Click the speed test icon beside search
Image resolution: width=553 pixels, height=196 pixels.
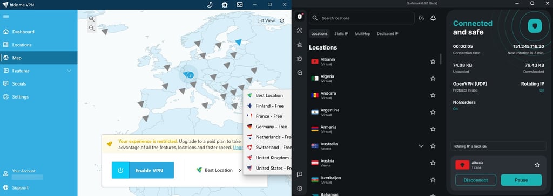pyautogui.click(x=421, y=18)
